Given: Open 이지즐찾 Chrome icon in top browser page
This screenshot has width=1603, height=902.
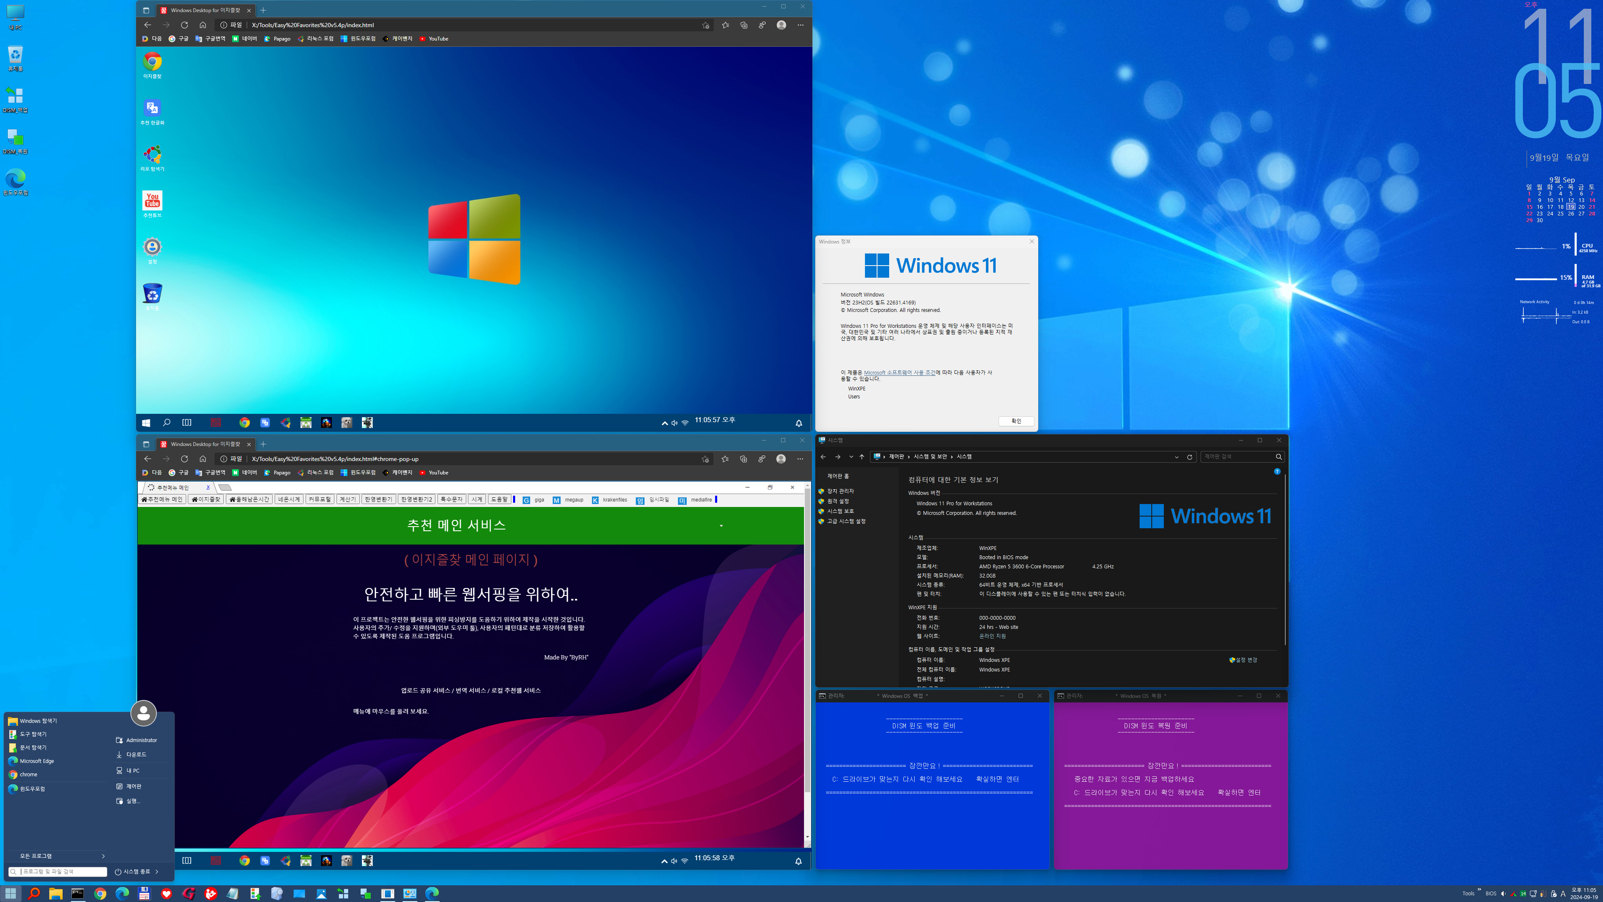Looking at the screenshot, I should (x=152, y=66).
